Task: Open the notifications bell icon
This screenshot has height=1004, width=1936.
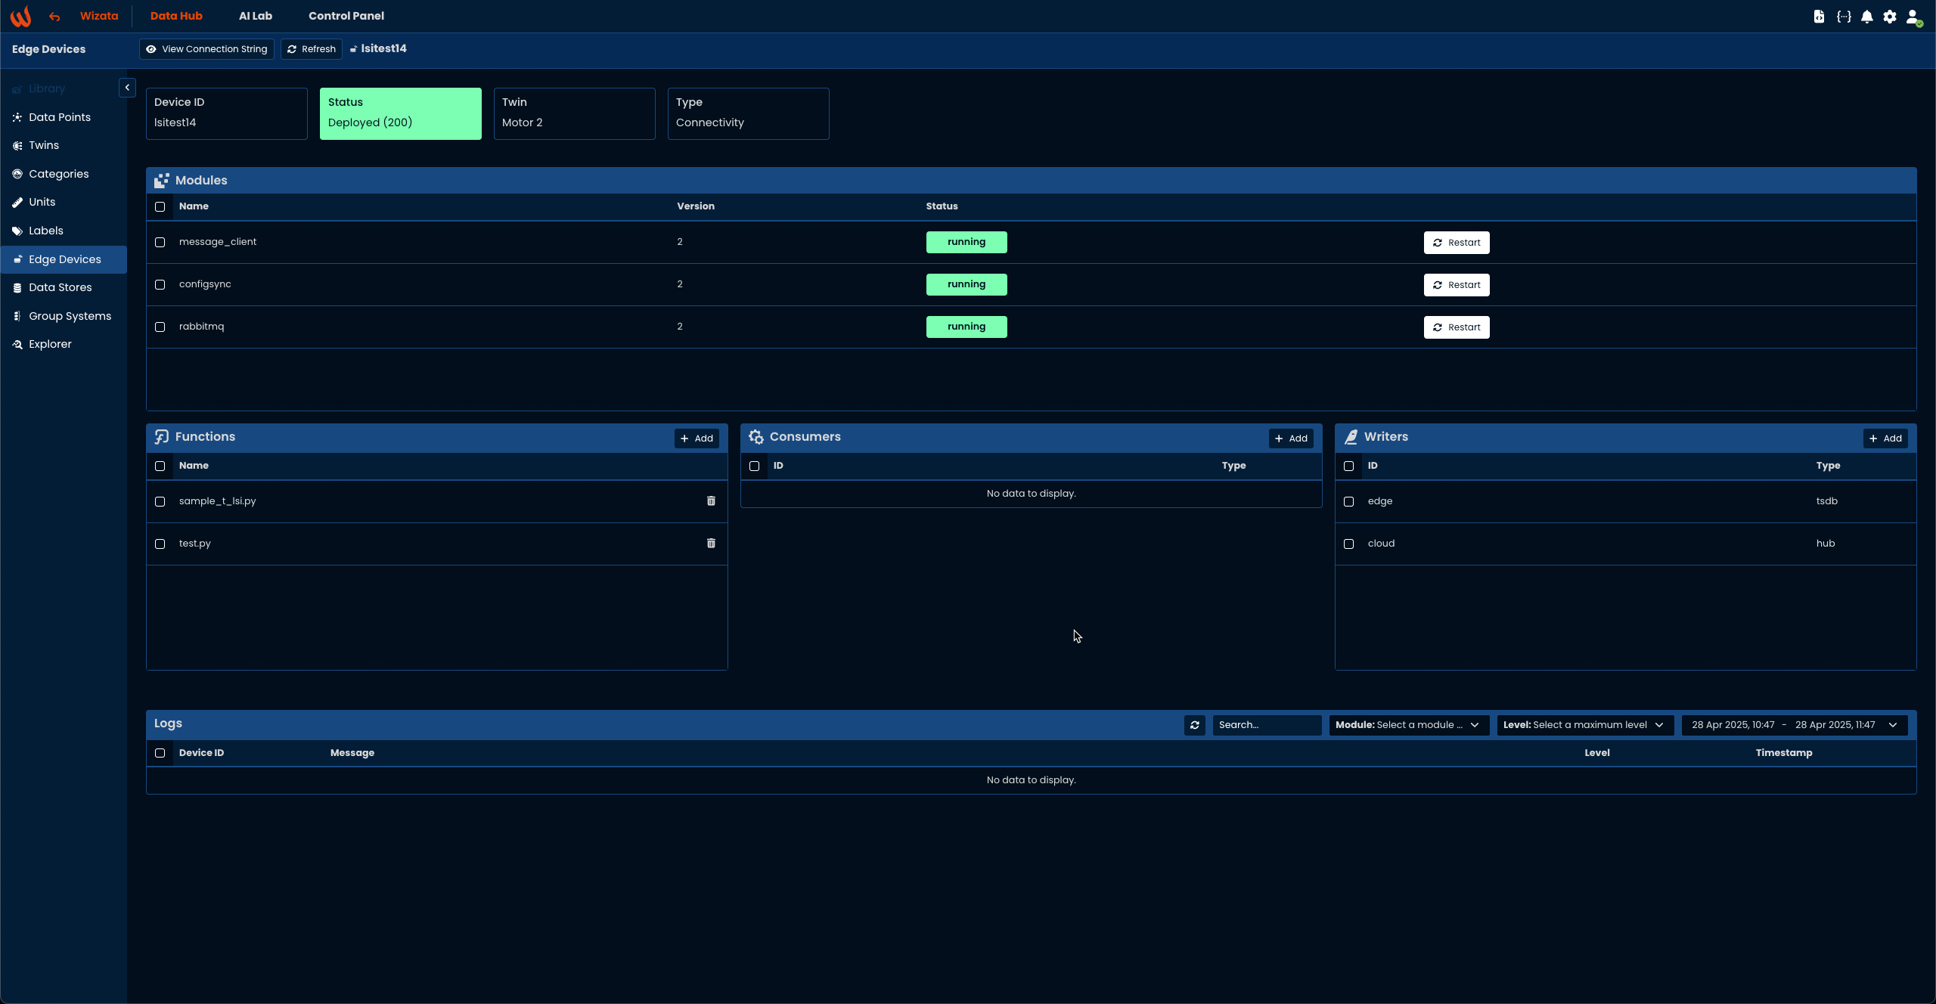Action: tap(1867, 17)
